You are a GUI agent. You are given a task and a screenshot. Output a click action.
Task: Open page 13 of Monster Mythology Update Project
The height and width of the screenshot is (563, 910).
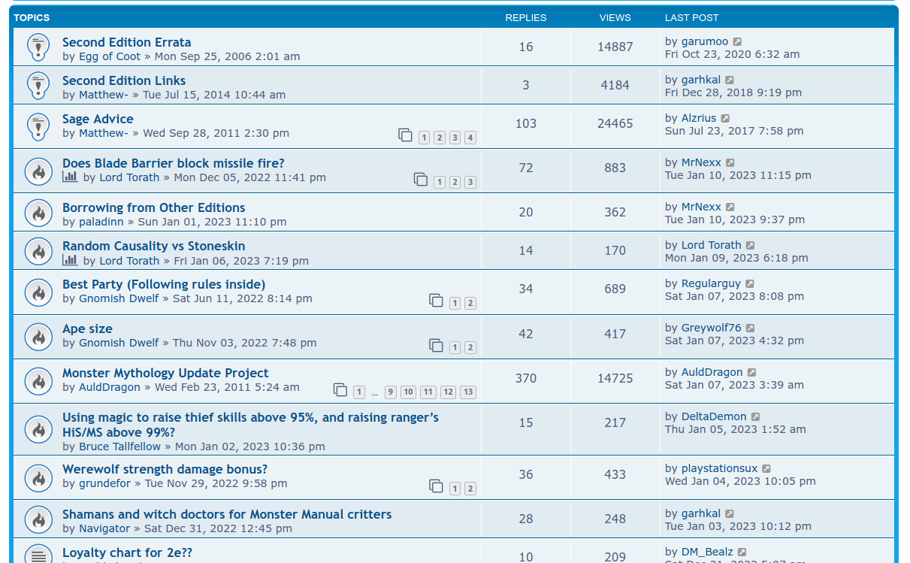pyautogui.click(x=467, y=392)
